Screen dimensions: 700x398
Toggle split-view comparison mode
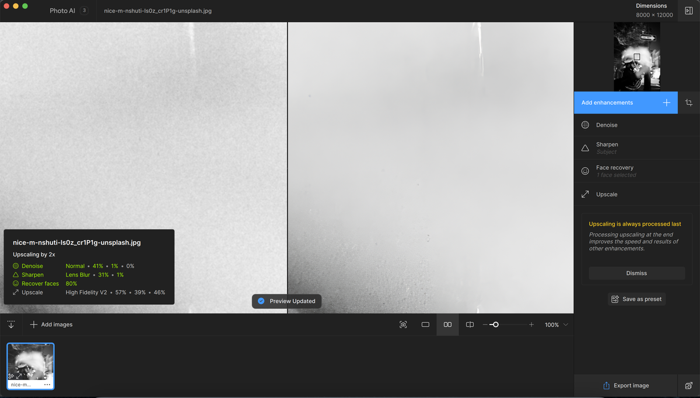470,325
